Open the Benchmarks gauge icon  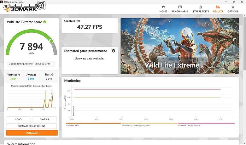click(x=180, y=7)
